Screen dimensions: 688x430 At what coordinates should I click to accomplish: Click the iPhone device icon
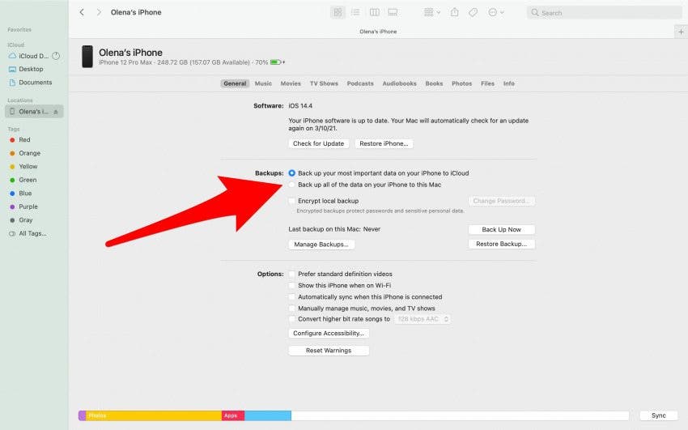coord(87,57)
